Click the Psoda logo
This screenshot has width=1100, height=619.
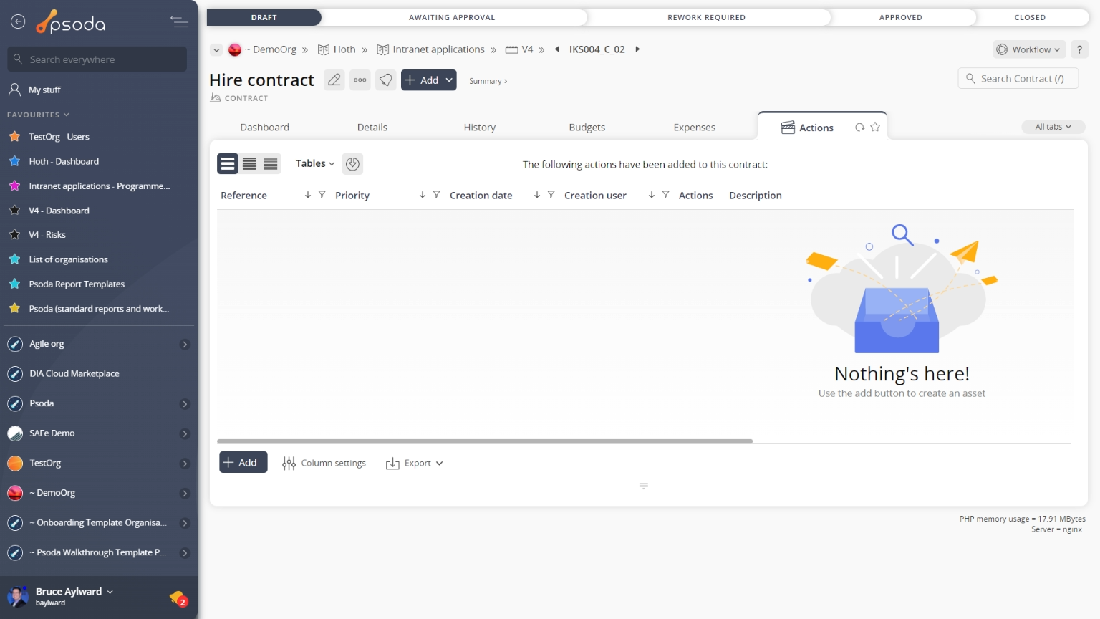tap(71, 22)
